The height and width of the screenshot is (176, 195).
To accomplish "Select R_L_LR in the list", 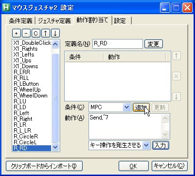I will (32, 131).
